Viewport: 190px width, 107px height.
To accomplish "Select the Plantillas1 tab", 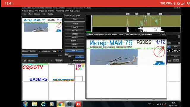I will click(x=32, y=61).
